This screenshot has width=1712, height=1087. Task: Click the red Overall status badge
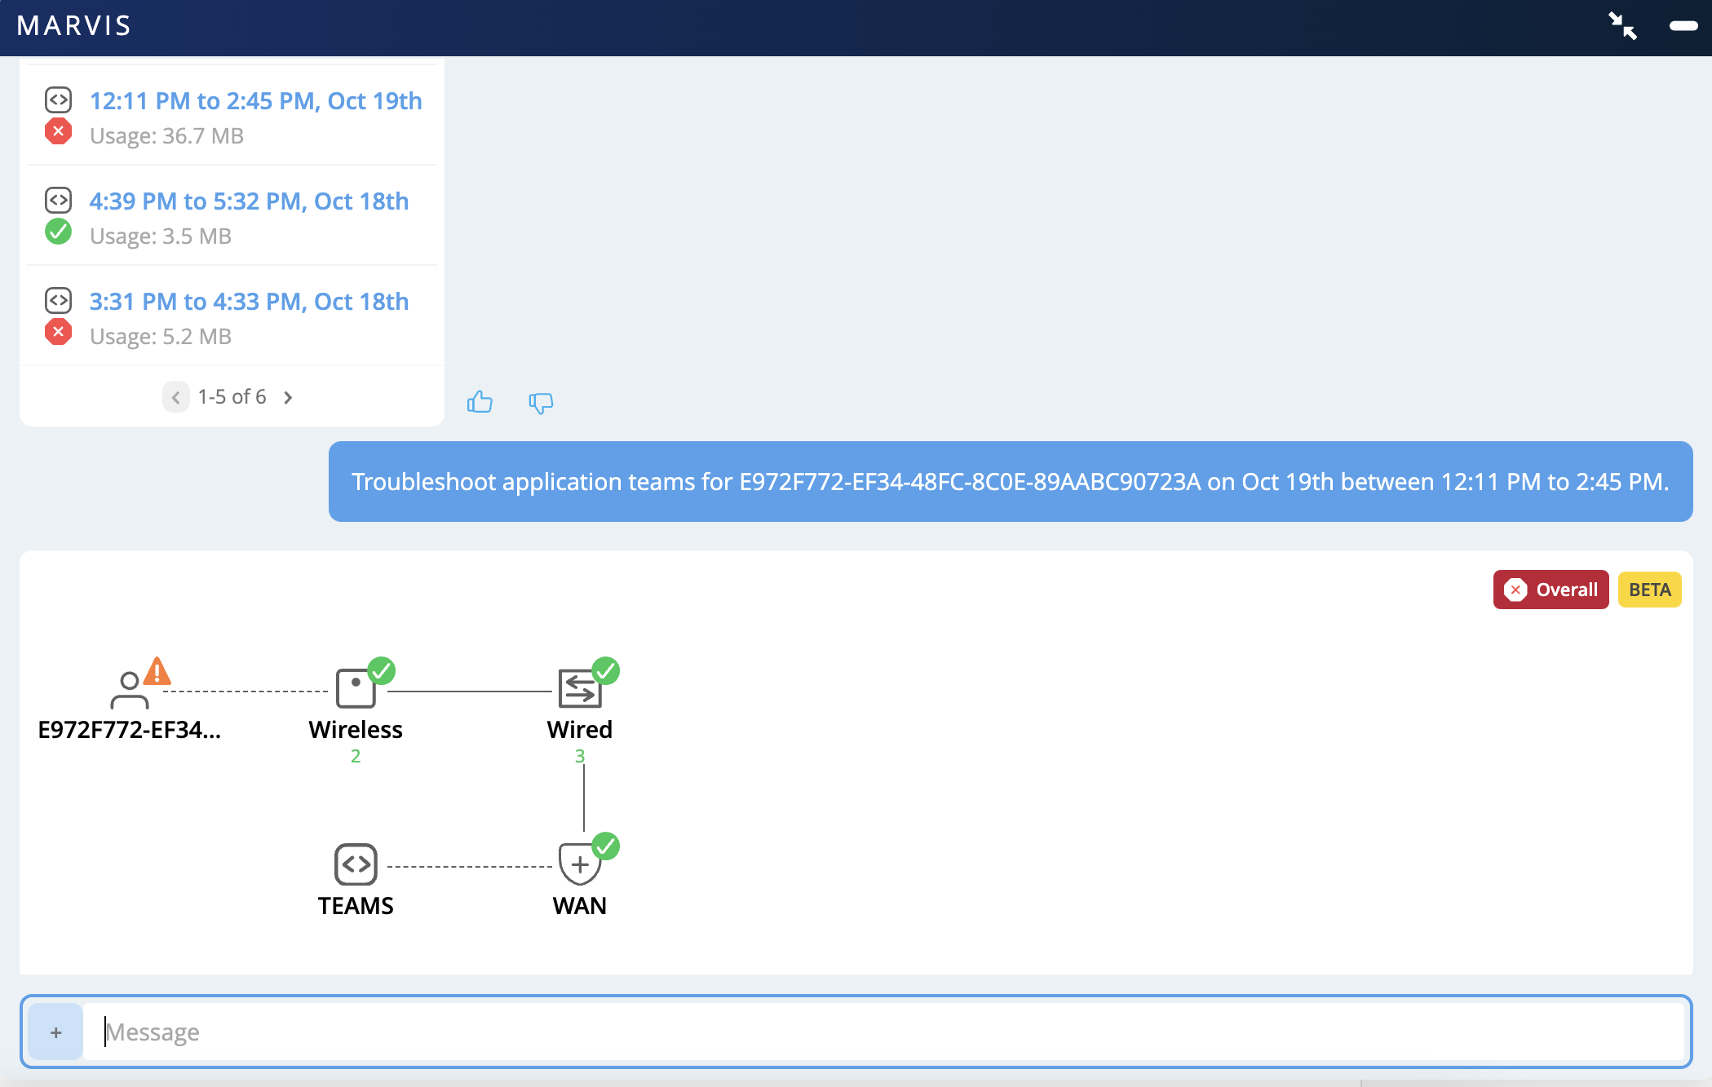click(1550, 590)
